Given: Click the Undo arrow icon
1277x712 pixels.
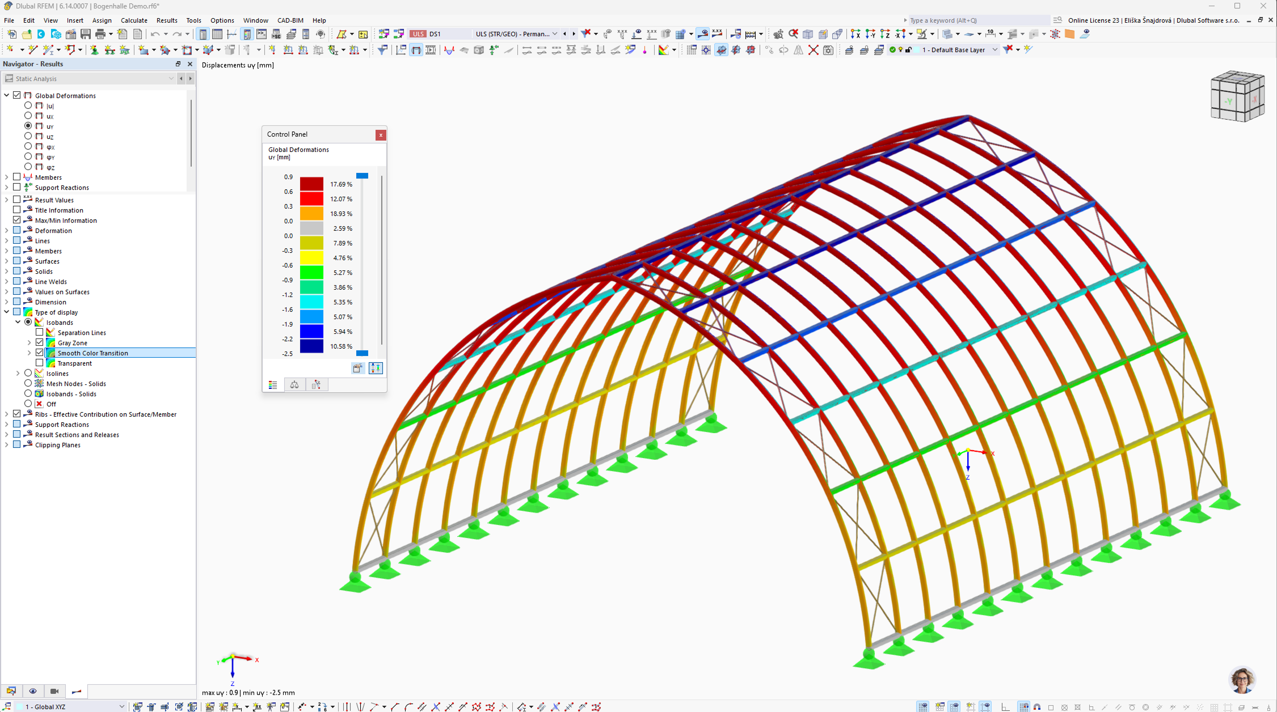Looking at the screenshot, I should [x=155, y=34].
